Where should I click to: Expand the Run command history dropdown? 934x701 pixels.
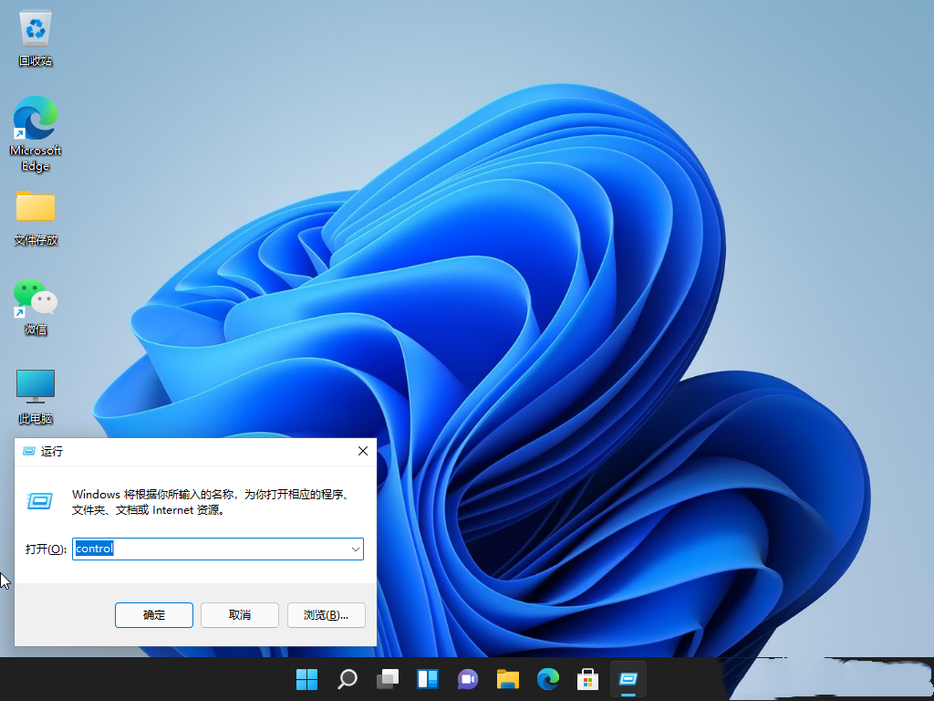pyautogui.click(x=355, y=549)
